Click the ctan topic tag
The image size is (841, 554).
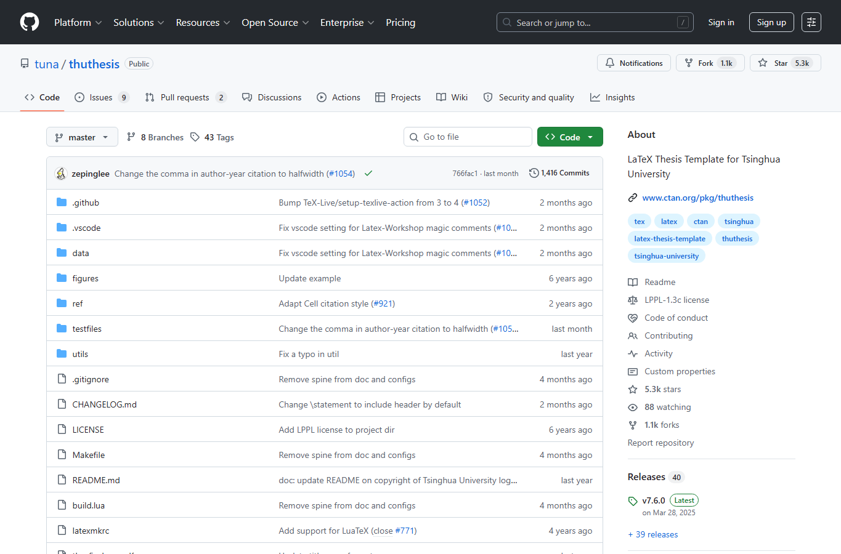[x=701, y=221]
